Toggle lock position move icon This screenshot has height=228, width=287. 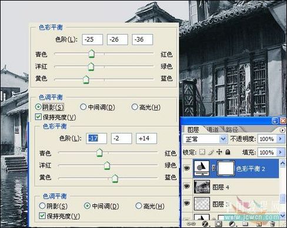(219, 152)
